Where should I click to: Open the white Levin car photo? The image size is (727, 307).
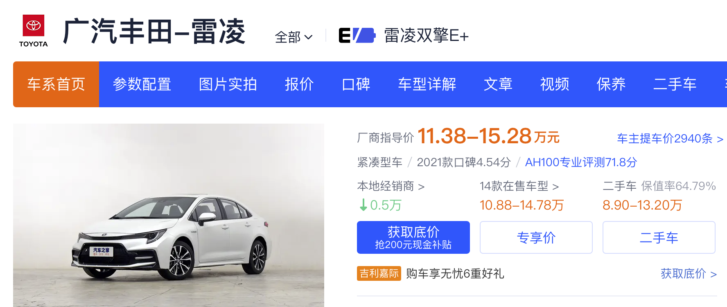(169, 215)
